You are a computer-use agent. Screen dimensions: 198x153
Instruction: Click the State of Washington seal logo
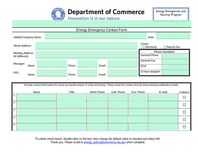(x=58, y=14)
